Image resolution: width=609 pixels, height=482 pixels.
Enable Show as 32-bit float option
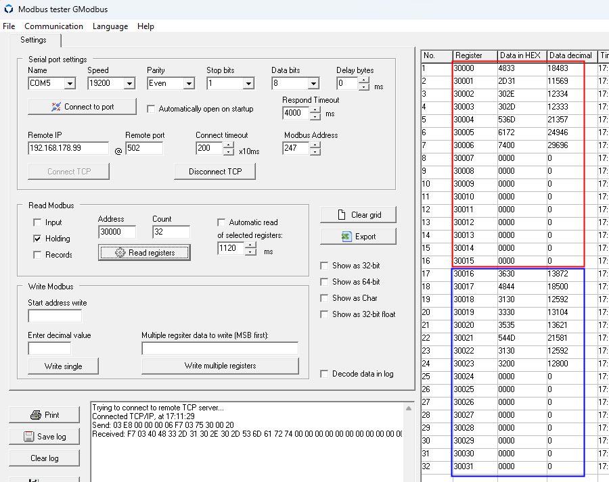325,314
